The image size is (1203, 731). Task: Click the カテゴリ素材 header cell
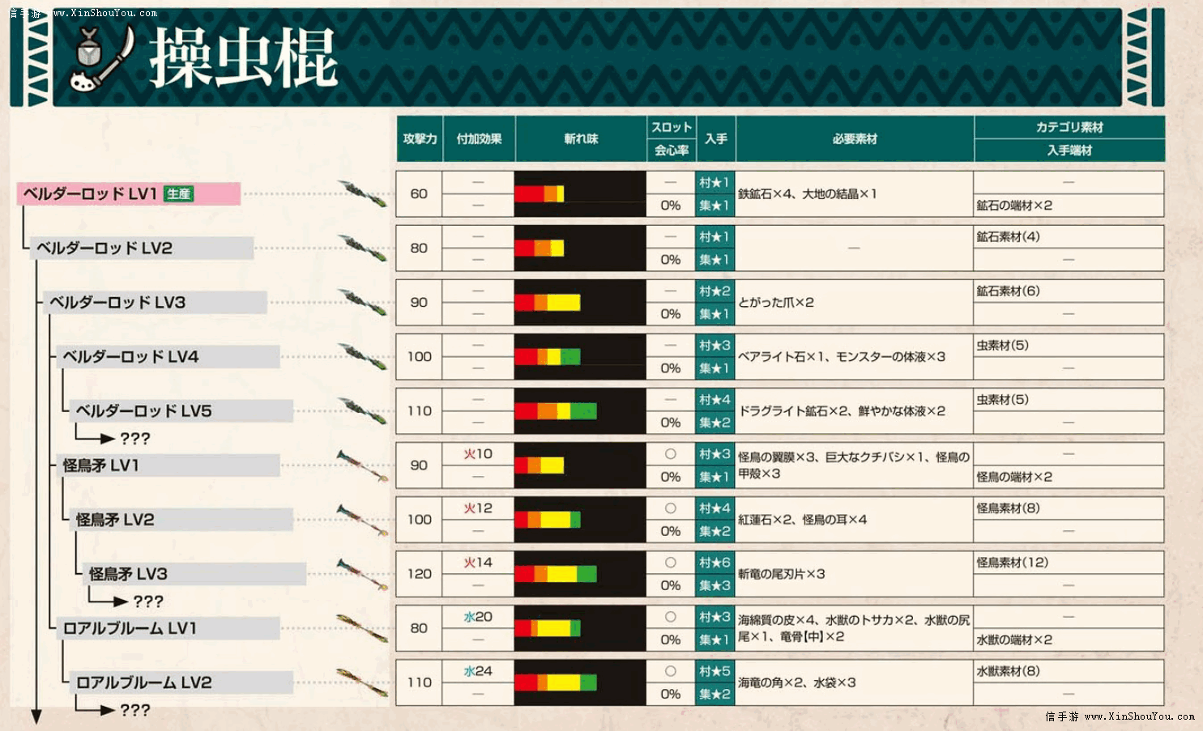click(x=1069, y=127)
